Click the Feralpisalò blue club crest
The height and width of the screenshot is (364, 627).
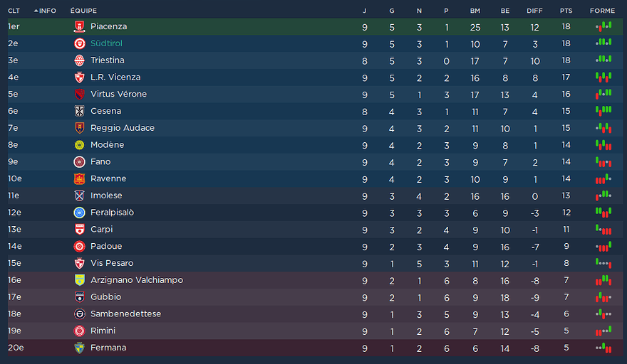(x=79, y=213)
